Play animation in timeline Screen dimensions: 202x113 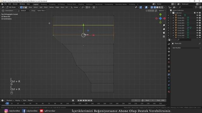pos(86,100)
